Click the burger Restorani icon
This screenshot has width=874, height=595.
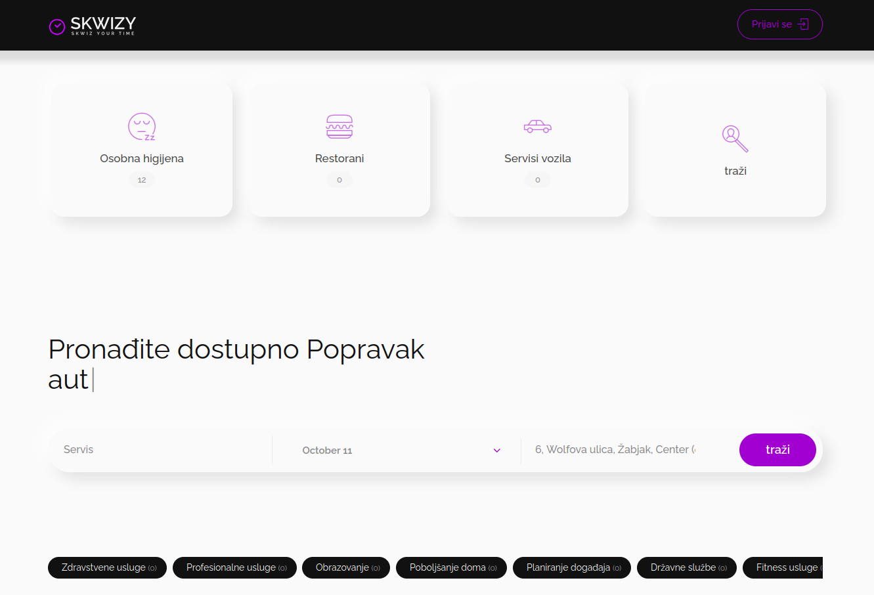(x=339, y=126)
